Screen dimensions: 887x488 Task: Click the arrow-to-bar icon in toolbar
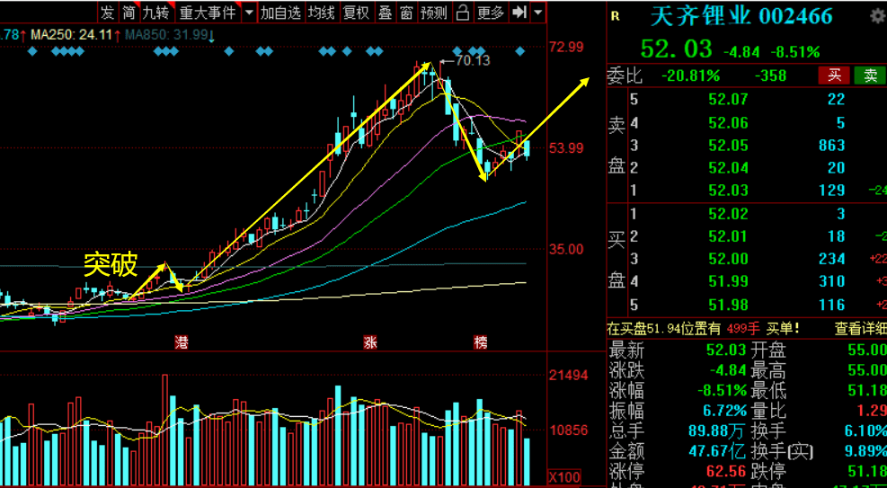point(519,12)
